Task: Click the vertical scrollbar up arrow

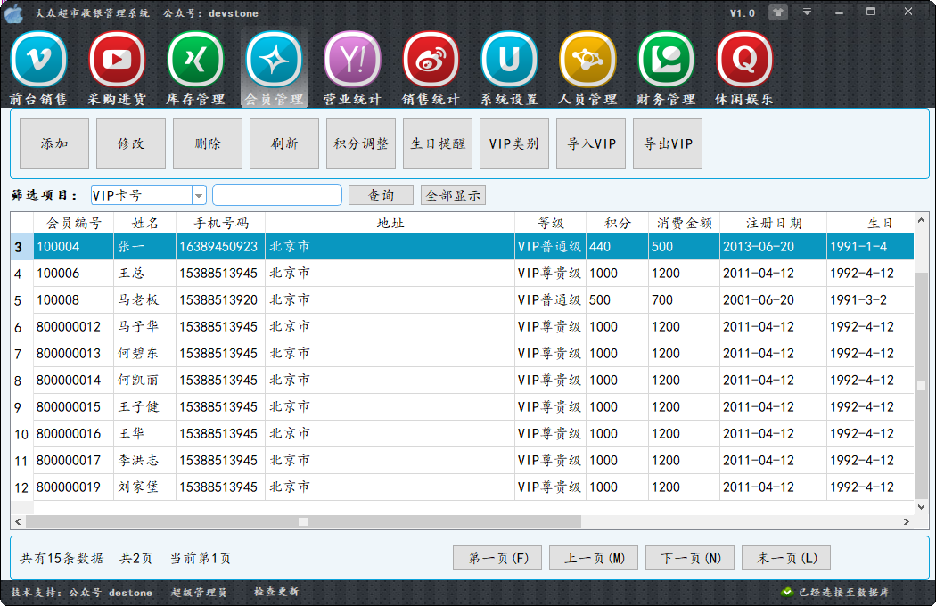Action: pos(921,220)
